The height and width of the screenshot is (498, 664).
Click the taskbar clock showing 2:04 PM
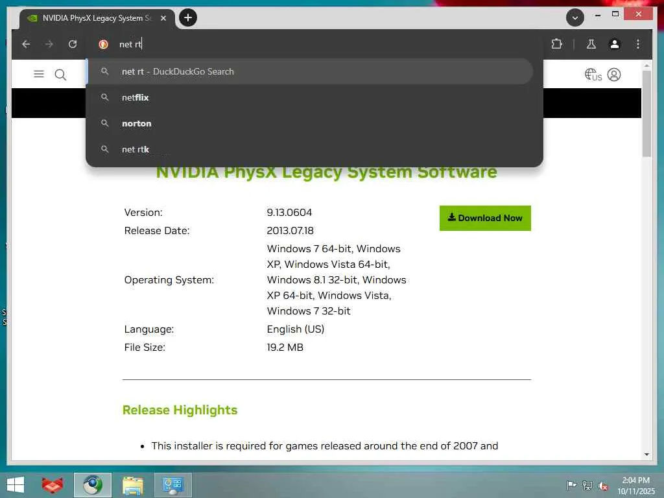[x=635, y=485]
